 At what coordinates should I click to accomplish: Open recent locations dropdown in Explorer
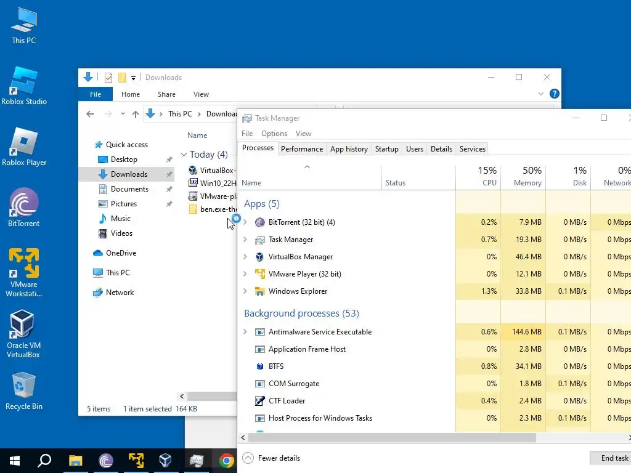(123, 114)
